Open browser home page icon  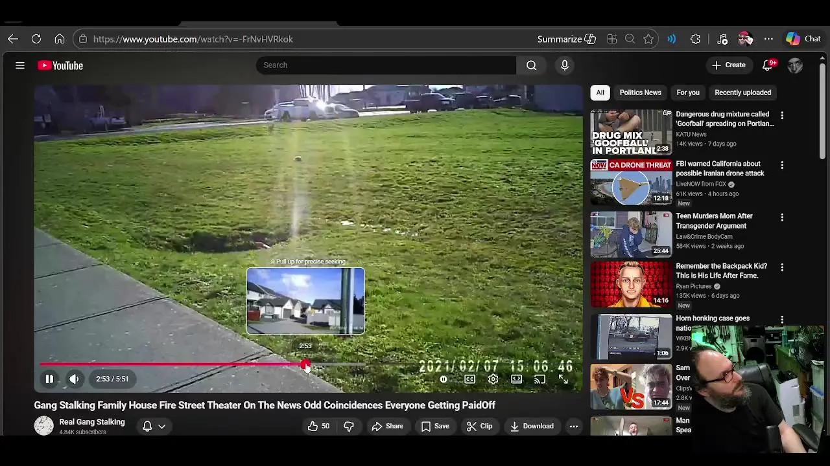click(x=60, y=39)
